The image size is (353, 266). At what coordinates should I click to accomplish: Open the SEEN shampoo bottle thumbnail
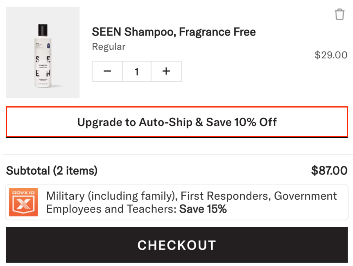click(43, 52)
